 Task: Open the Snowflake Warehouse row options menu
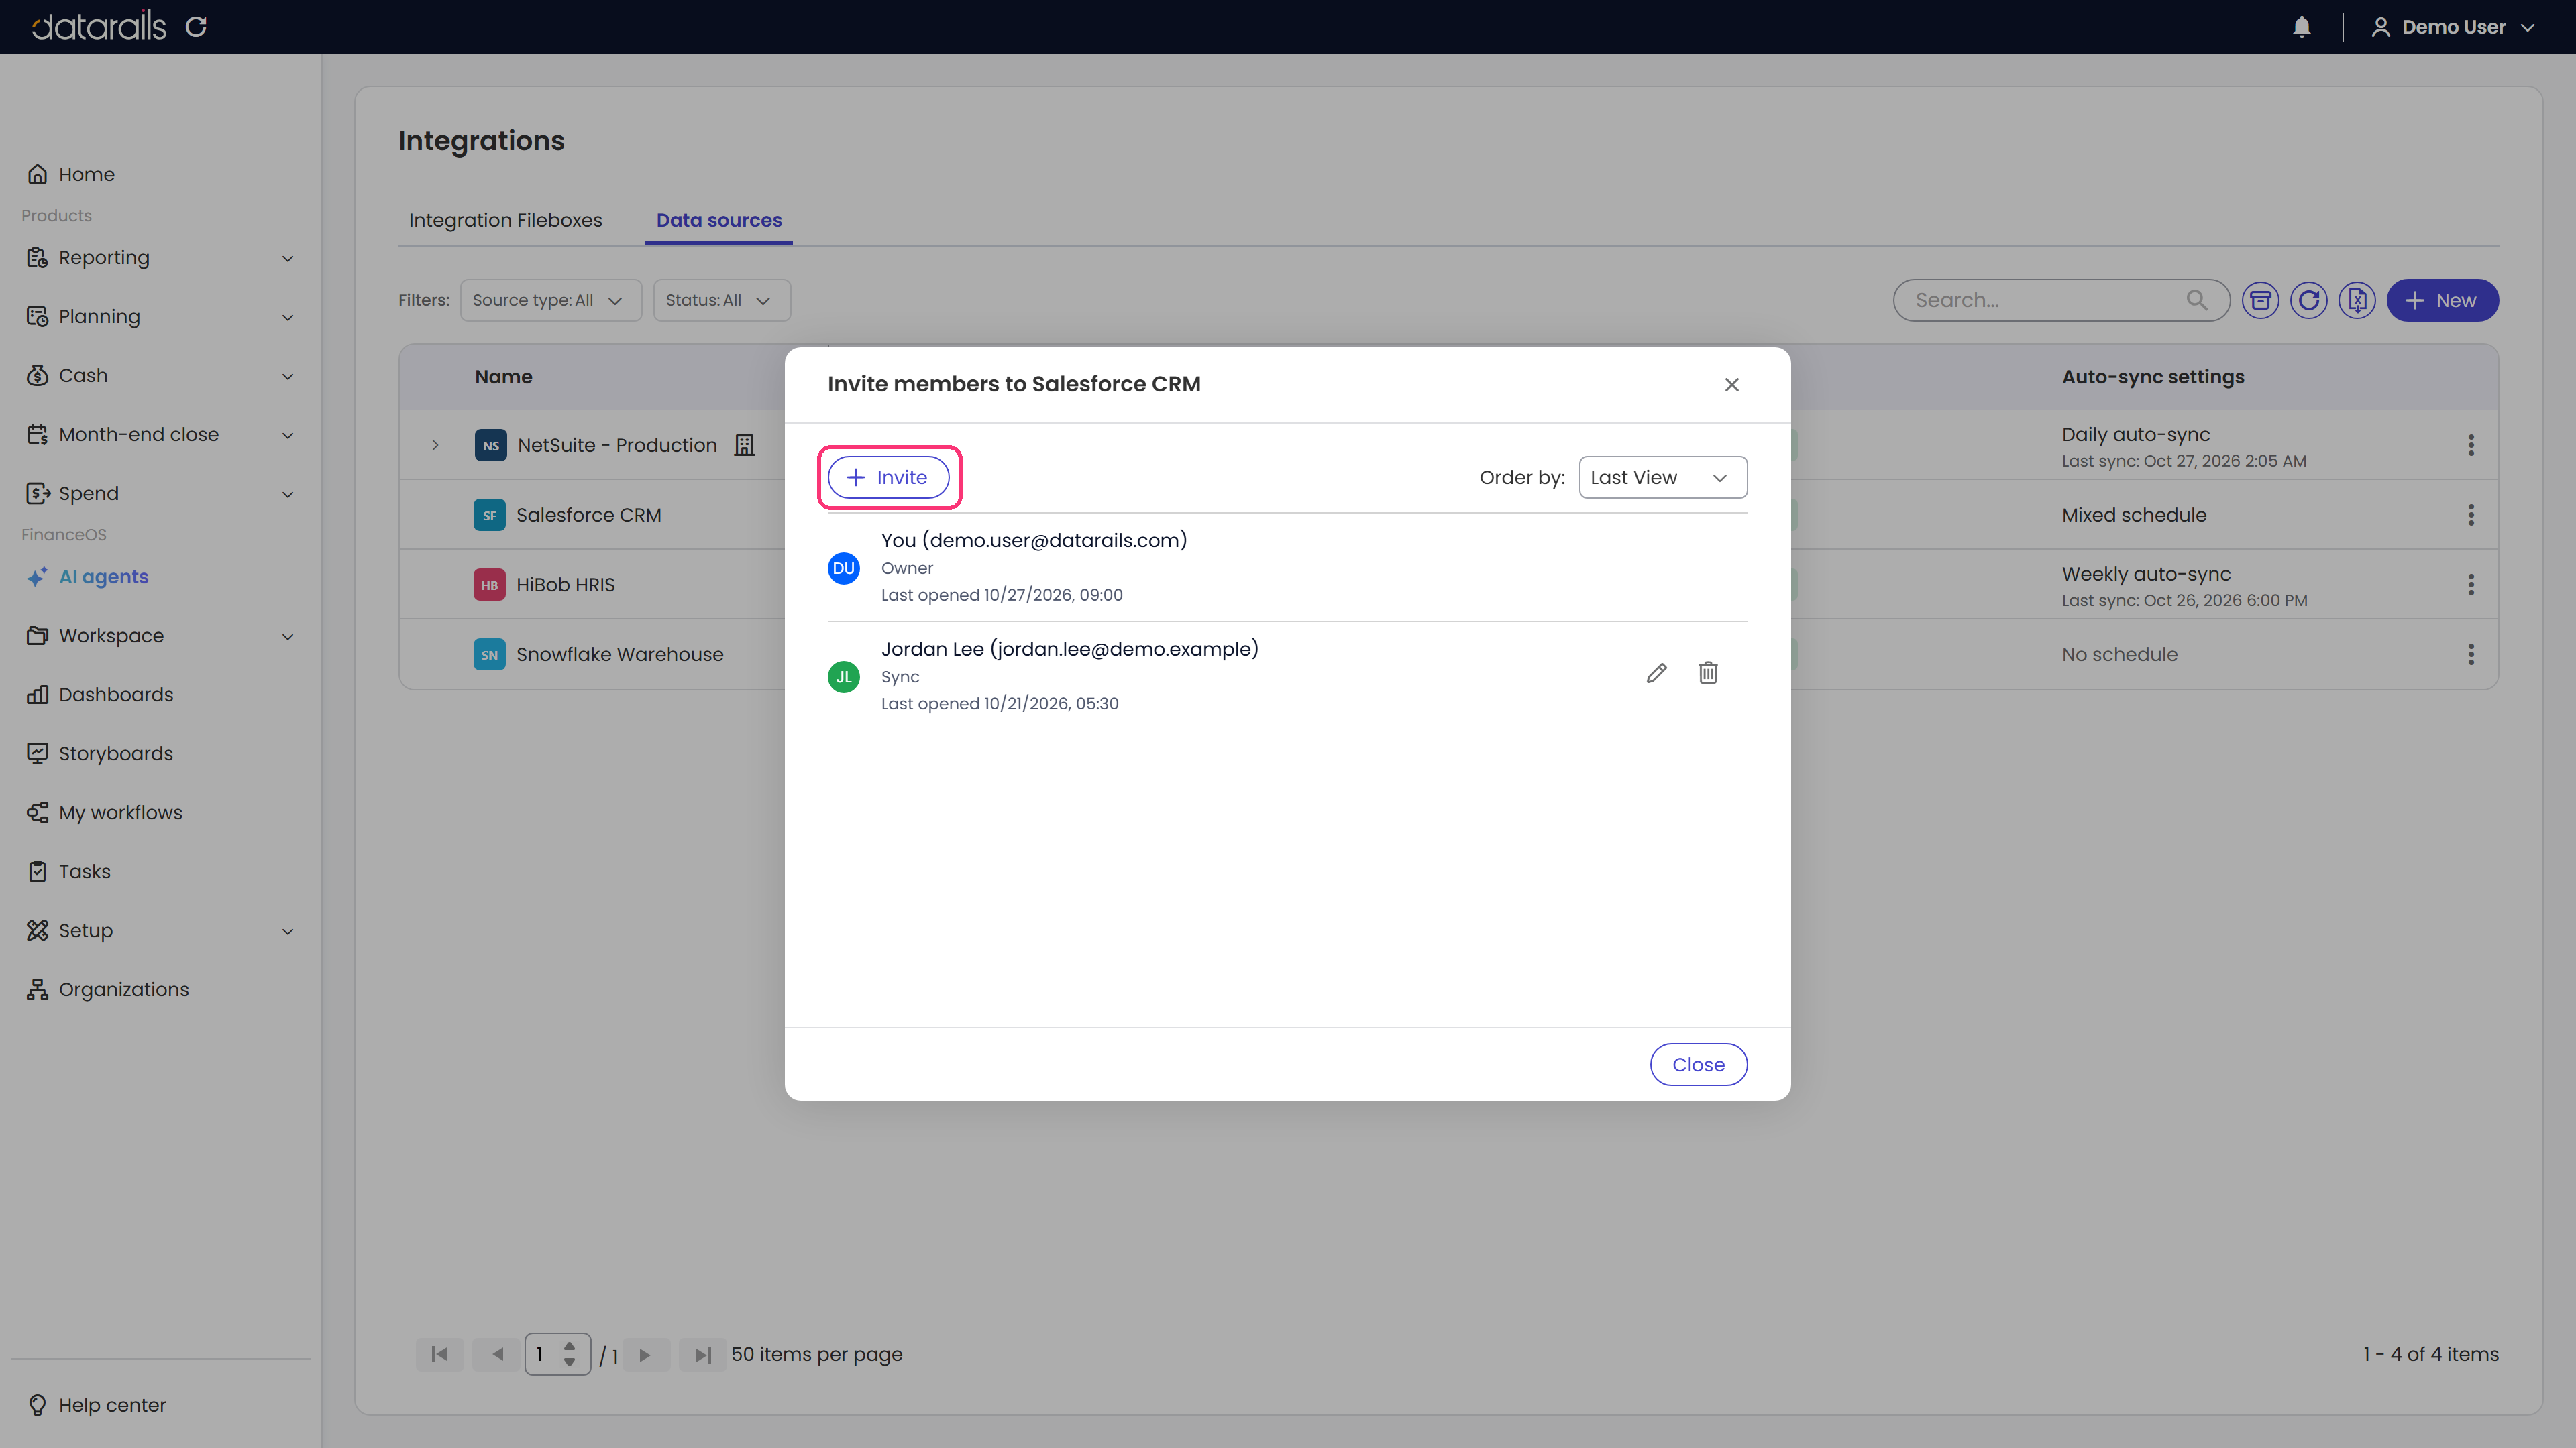tap(2470, 654)
